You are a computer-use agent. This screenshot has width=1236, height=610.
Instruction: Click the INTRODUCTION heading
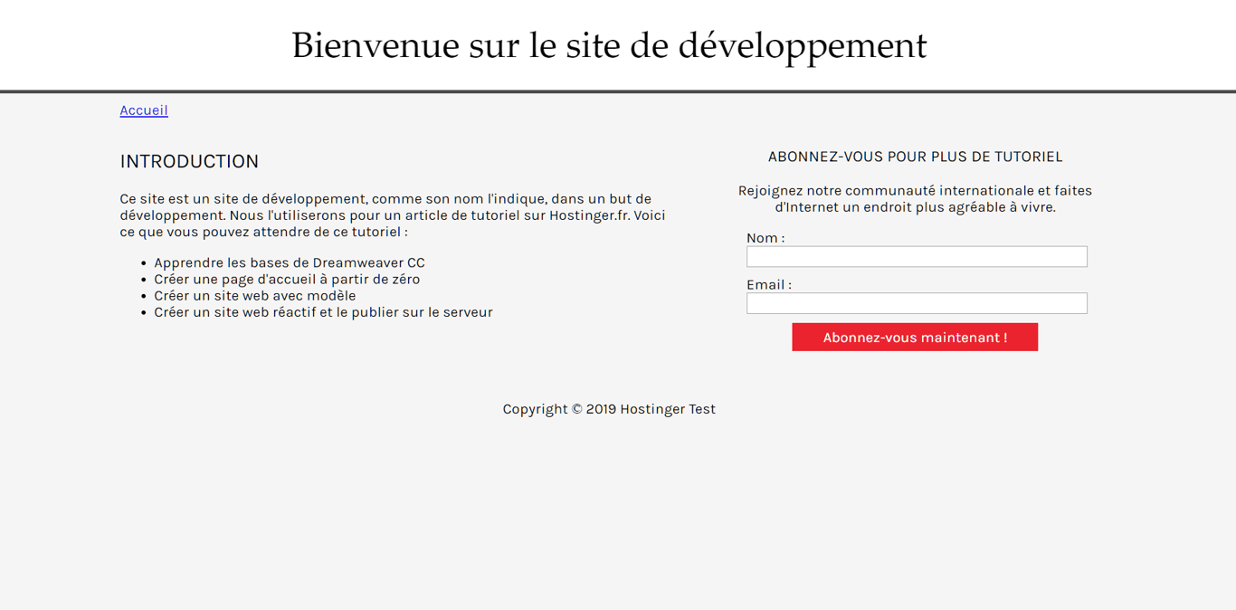189,161
